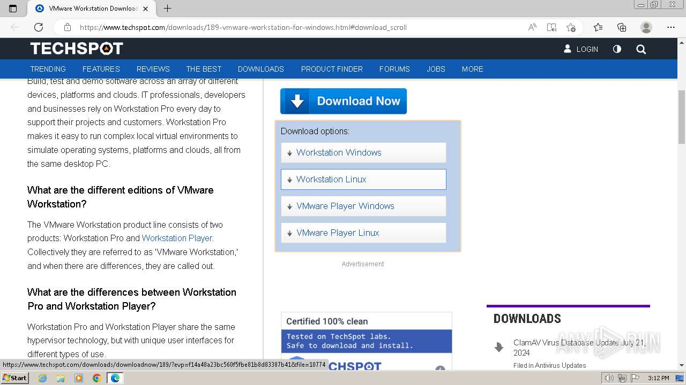Open the FEATURES menu
Image resolution: width=686 pixels, height=385 pixels.
point(101,69)
